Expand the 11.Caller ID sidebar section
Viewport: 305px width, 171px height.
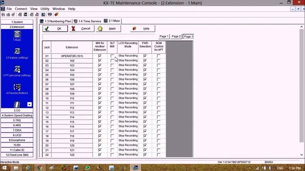point(17,150)
